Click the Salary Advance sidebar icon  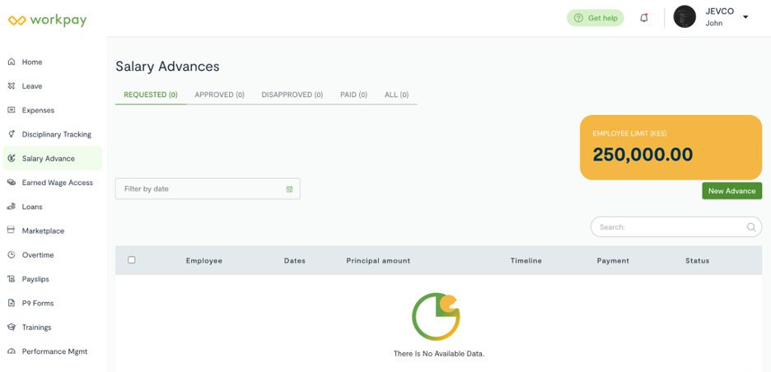tap(12, 158)
